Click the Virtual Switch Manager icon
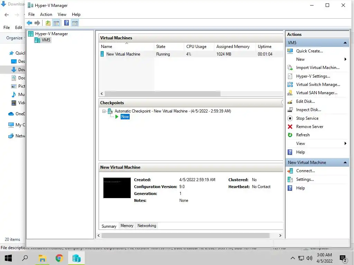Screen dimensions: 354x265 (290, 85)
